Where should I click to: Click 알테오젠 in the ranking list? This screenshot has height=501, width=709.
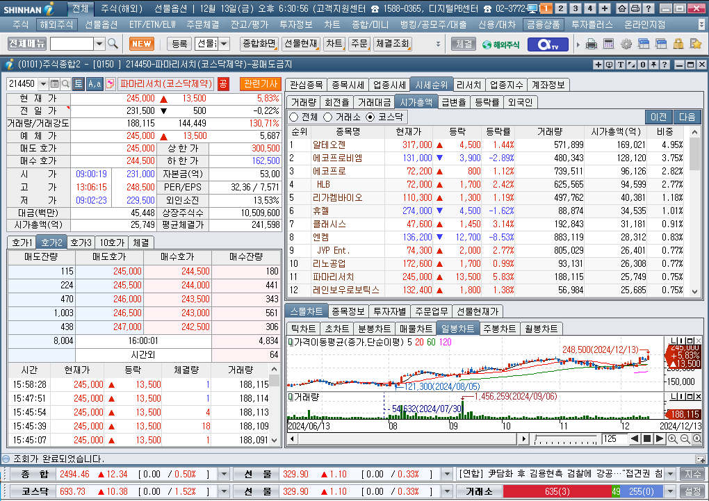pos(329,145)
